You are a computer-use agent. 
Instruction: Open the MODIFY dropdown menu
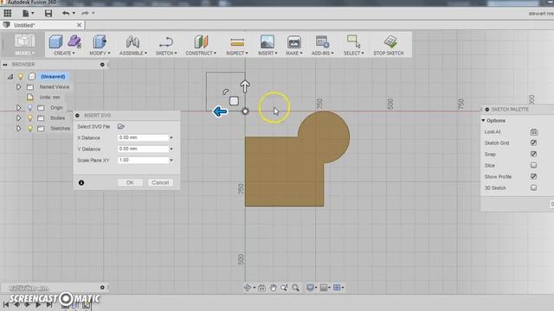tap(100, 54)
